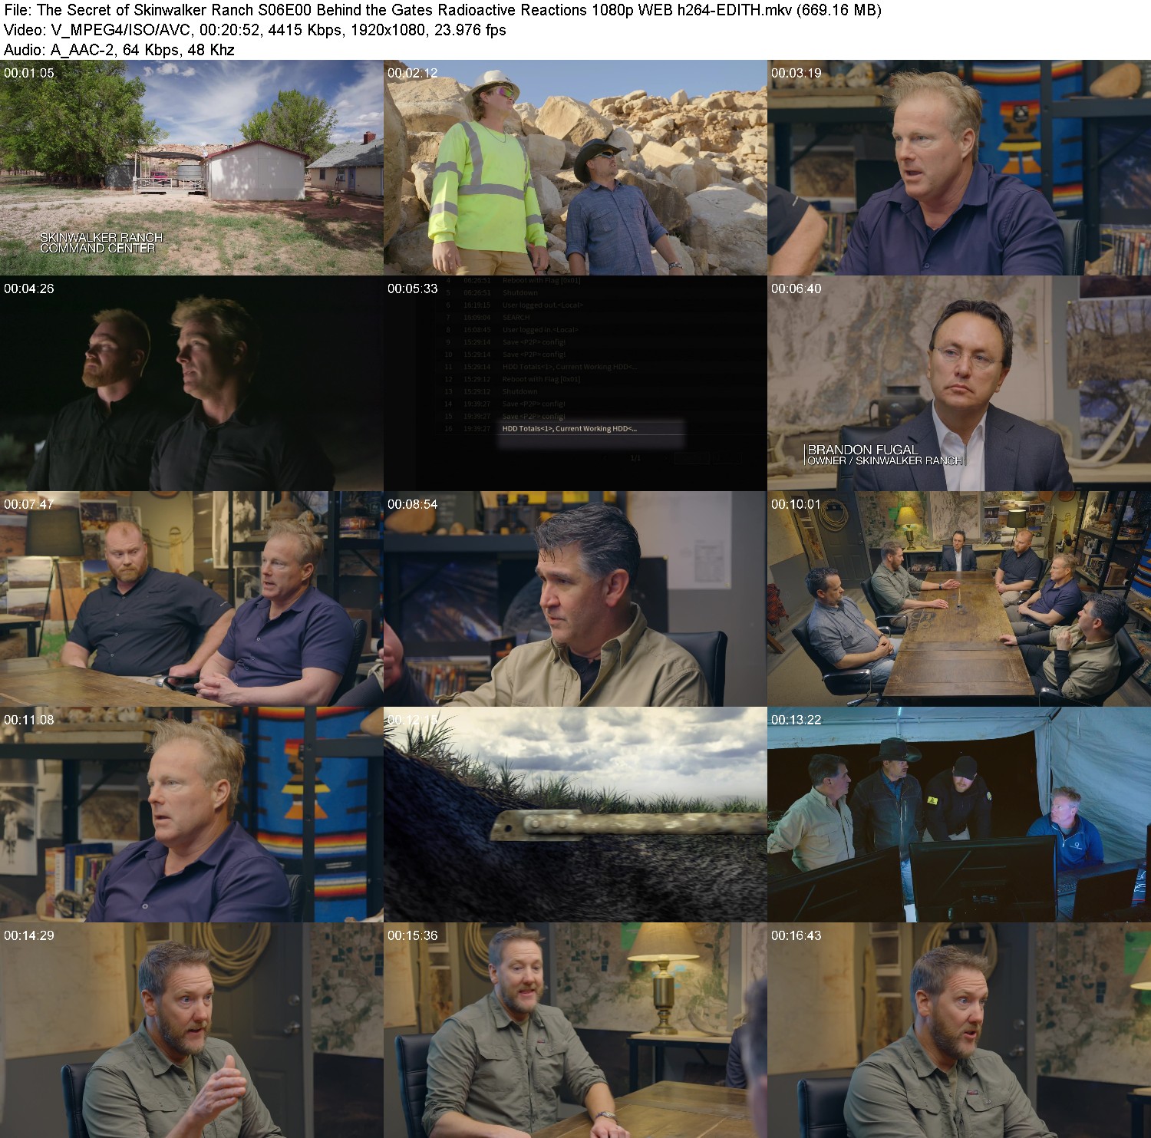Screen dimensions: 1151x1138
Task: Click the 'OWNER / SKINWALKER RANCH' subtitle
Action: [885, 460]
